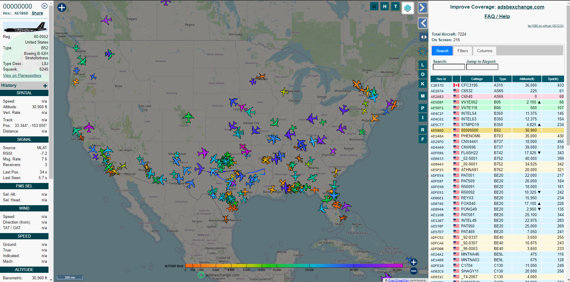Click the orange plane icon north of Miami

(343, 218)
